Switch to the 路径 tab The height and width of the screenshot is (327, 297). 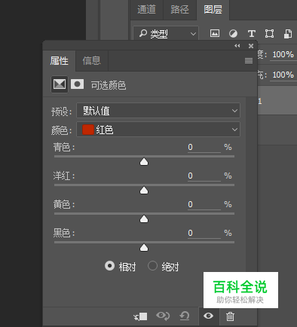(x=179, y=10)
